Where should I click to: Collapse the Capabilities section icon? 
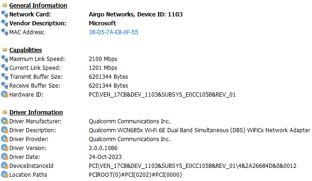[5, 50]
